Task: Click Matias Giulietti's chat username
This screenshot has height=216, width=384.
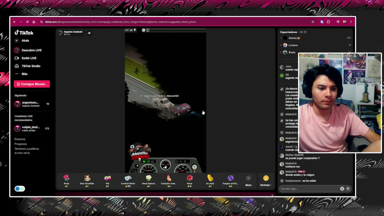Action: pos(294,155)
